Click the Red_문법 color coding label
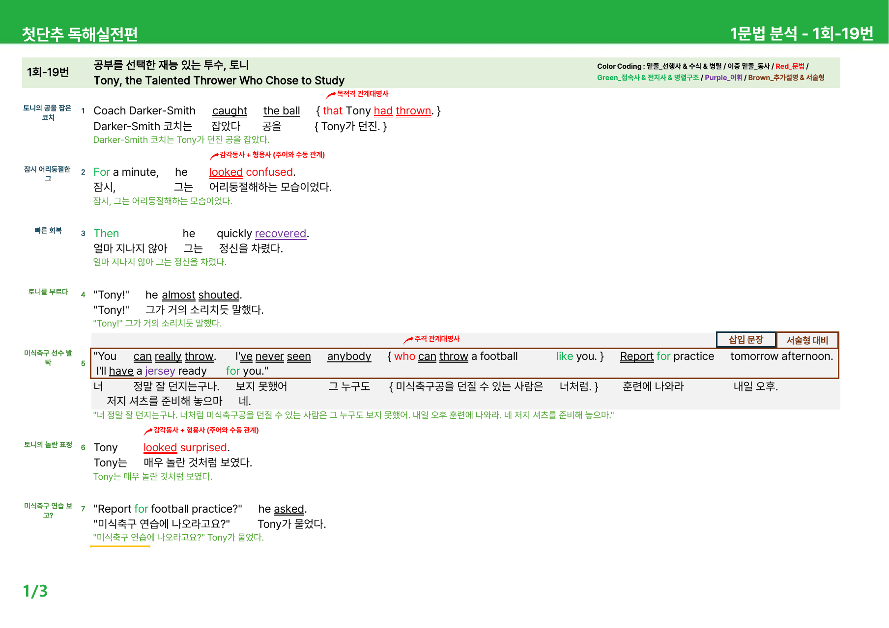889x628 pixels. coord(790,66)
